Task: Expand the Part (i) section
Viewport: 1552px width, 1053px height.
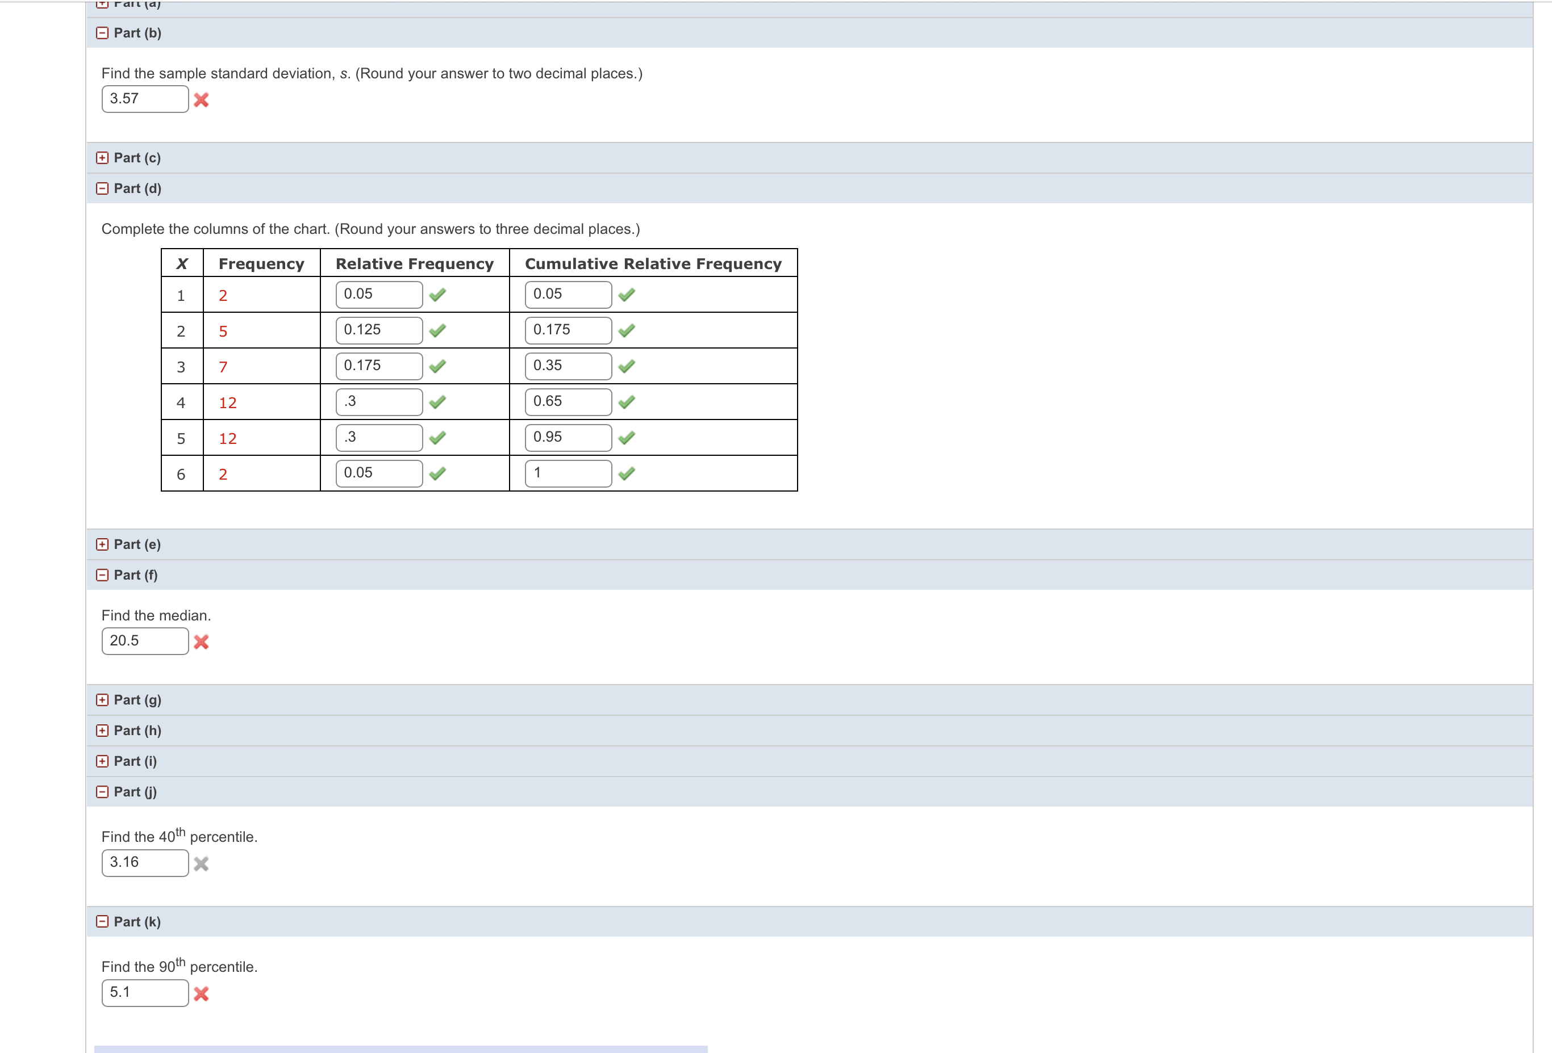Action: coord(102,761)
